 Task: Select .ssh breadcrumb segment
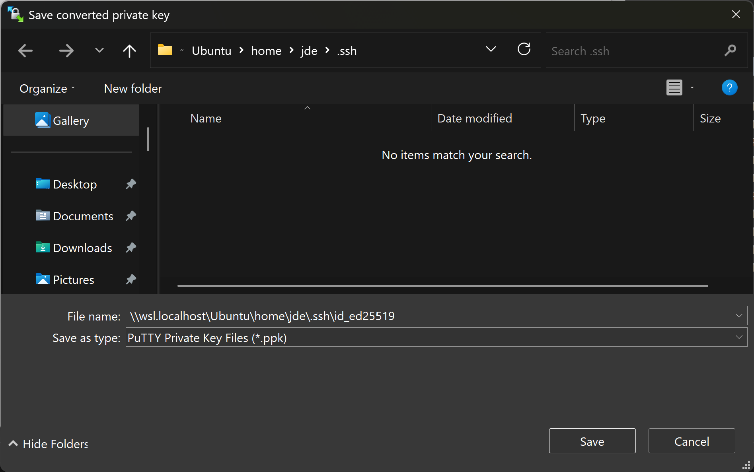point(347,51)
